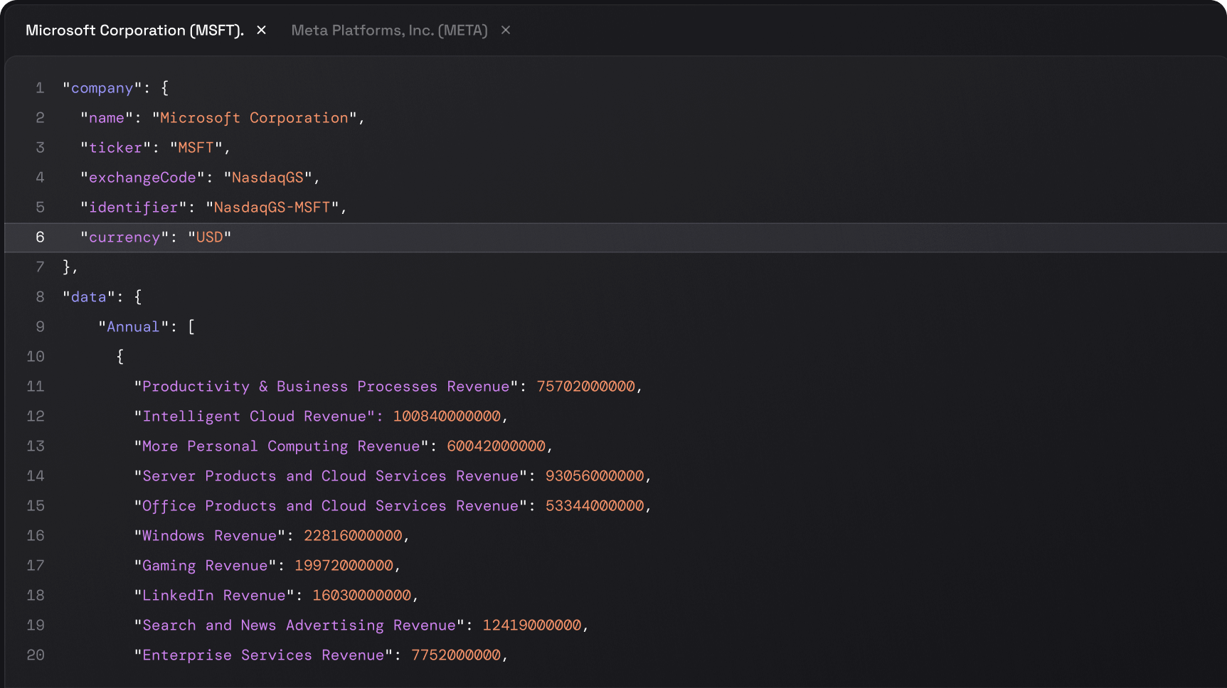Viewport: 1227px width, 688px height.
Task: Click the value 22816000000
Action: click(353, 536)
